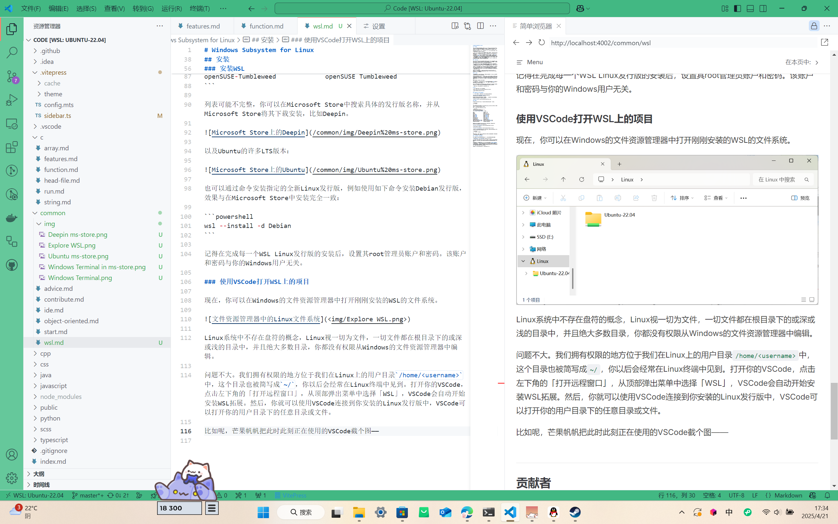Toggle the primary side bar
The width and height of the screenshot is (838, 524).
click(x=738, y=8)
